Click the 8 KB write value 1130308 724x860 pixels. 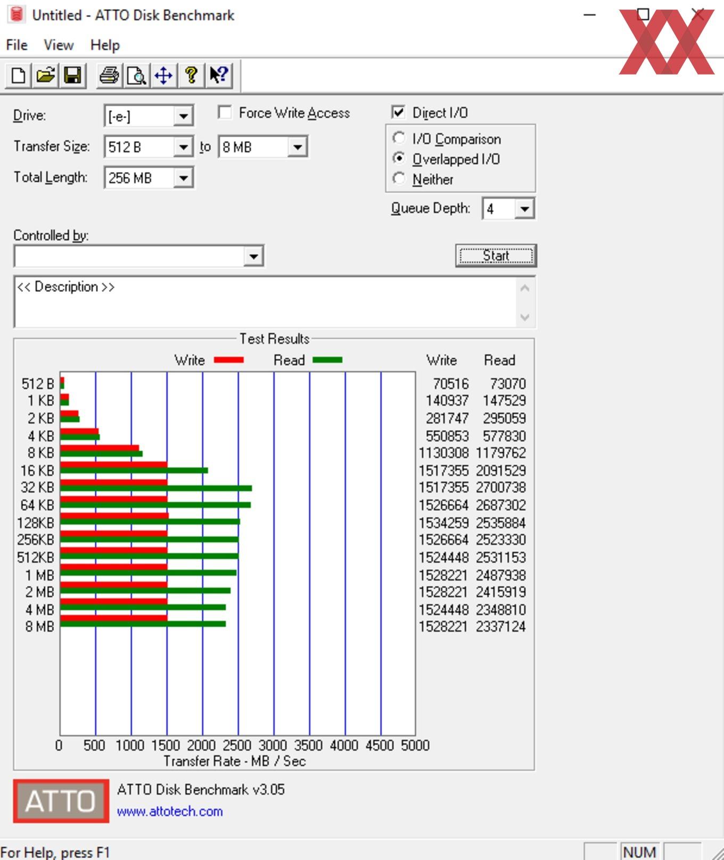coord(444,453)
